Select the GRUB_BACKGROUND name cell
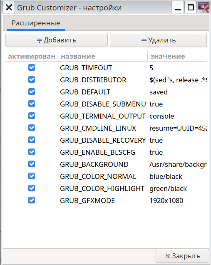 [94, 164]
